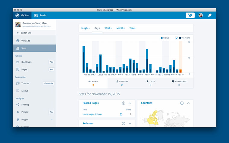Screen dimensions: 229x143
Task: Click Customize button next to Themes
Action: 49,83
